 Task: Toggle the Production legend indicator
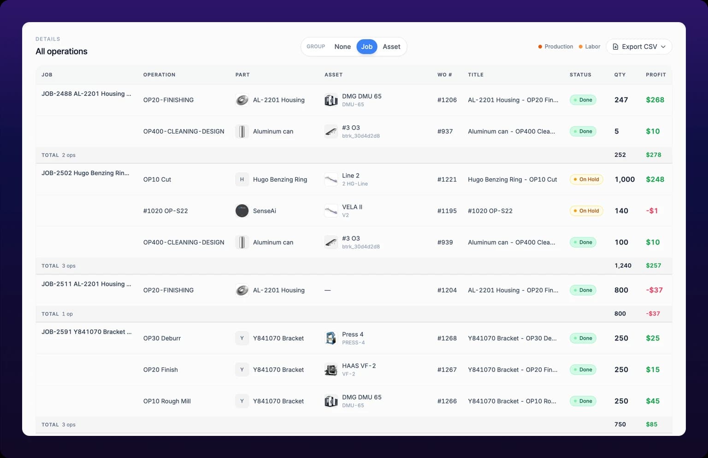[x=555, y=47]
